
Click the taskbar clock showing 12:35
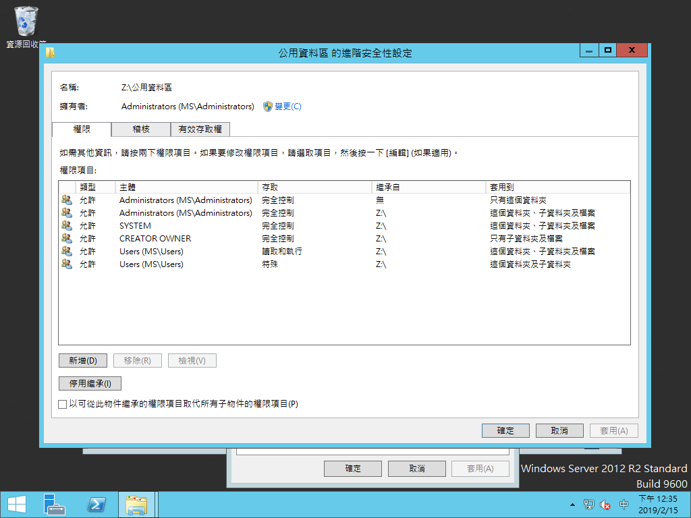[x=658, y=505]
